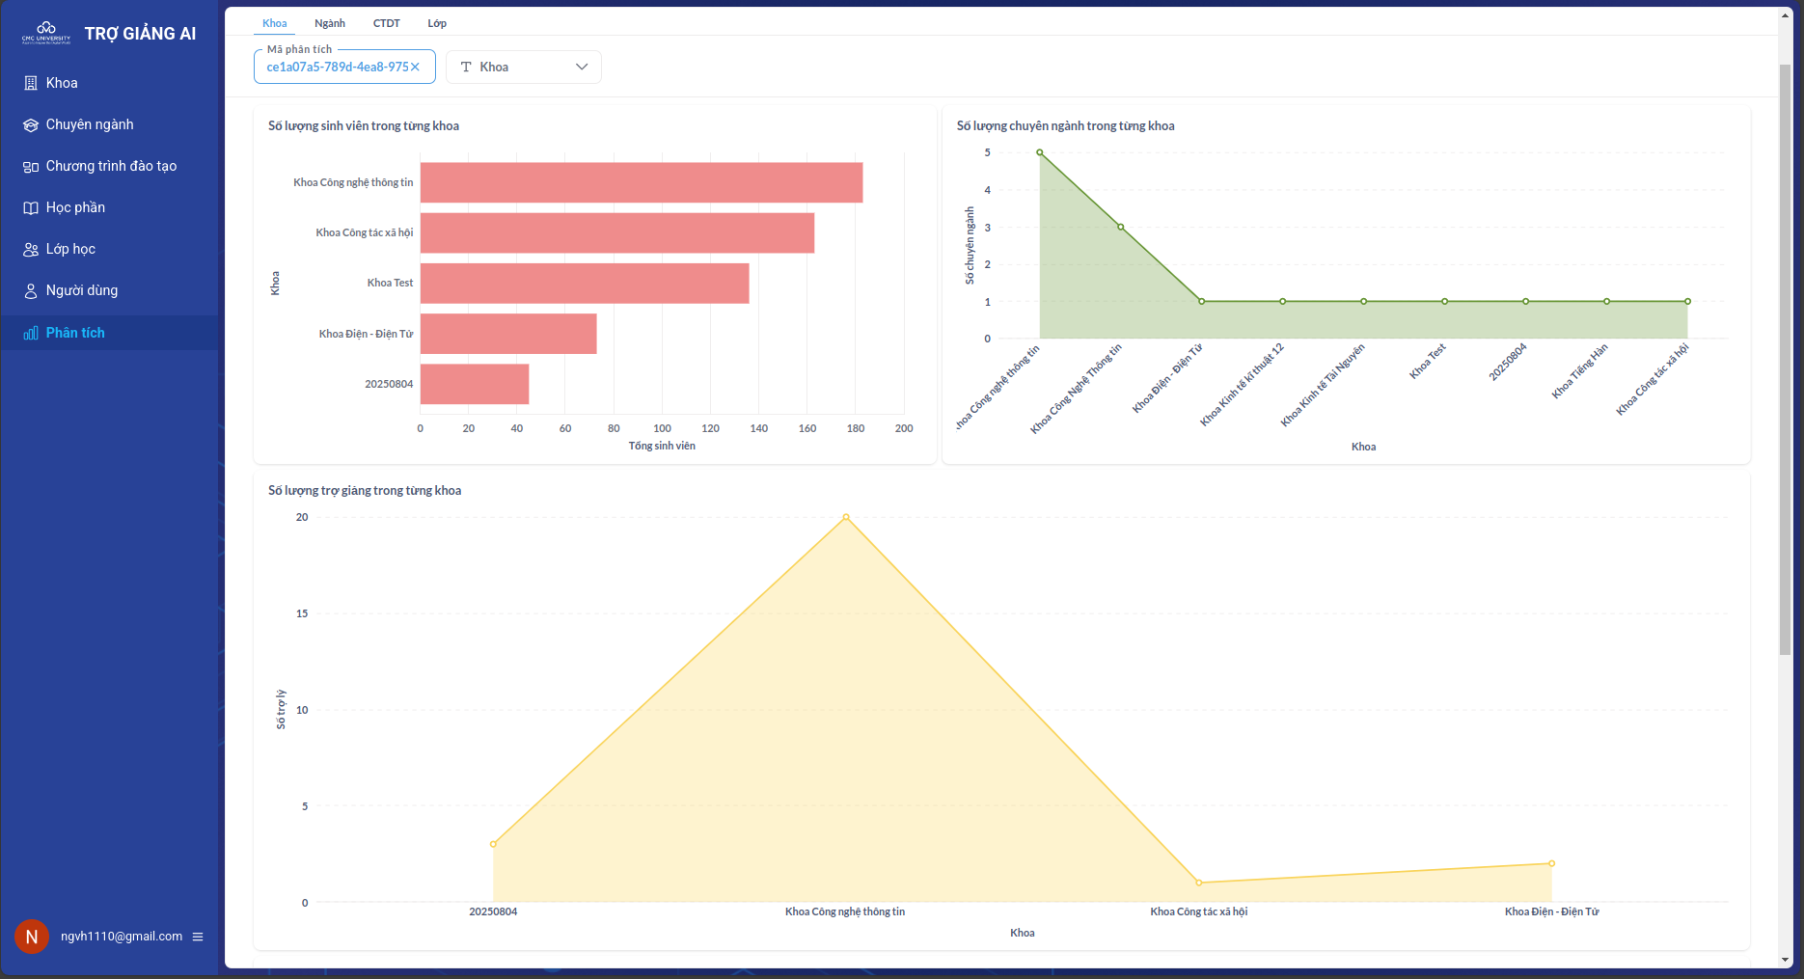Click the Khoa Công nghệ thông tin bar
Screen dimensions: 1804x979
(x=641, y=182)
